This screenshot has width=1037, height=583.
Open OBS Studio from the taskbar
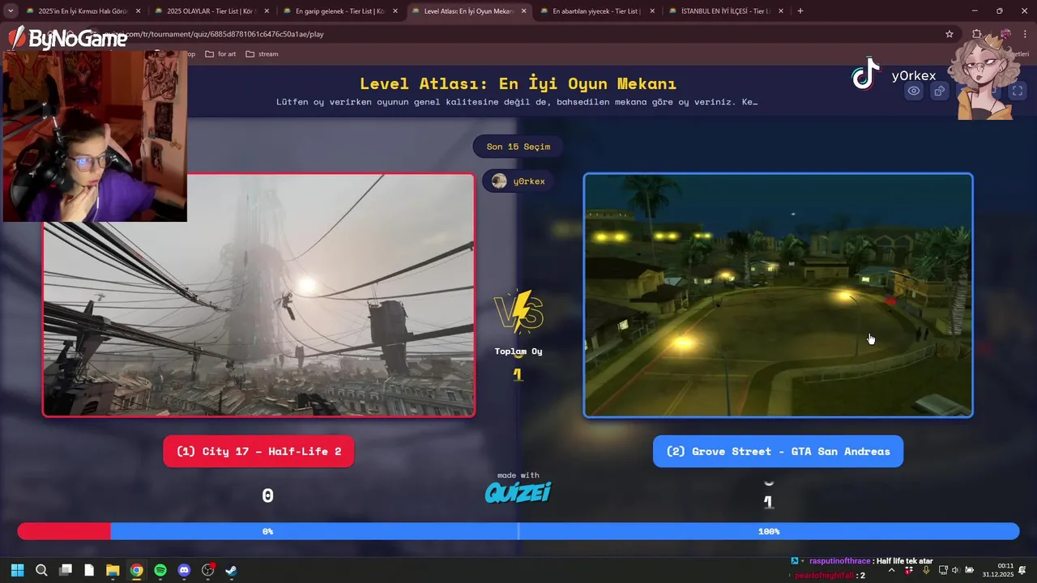pyautogui.click(x=208, y=570)
